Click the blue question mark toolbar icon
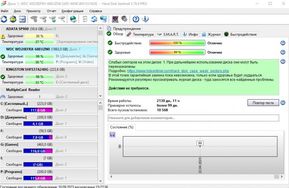Image resolution: width=289 pixels, height=188 pixels. (x=136, y=19)
